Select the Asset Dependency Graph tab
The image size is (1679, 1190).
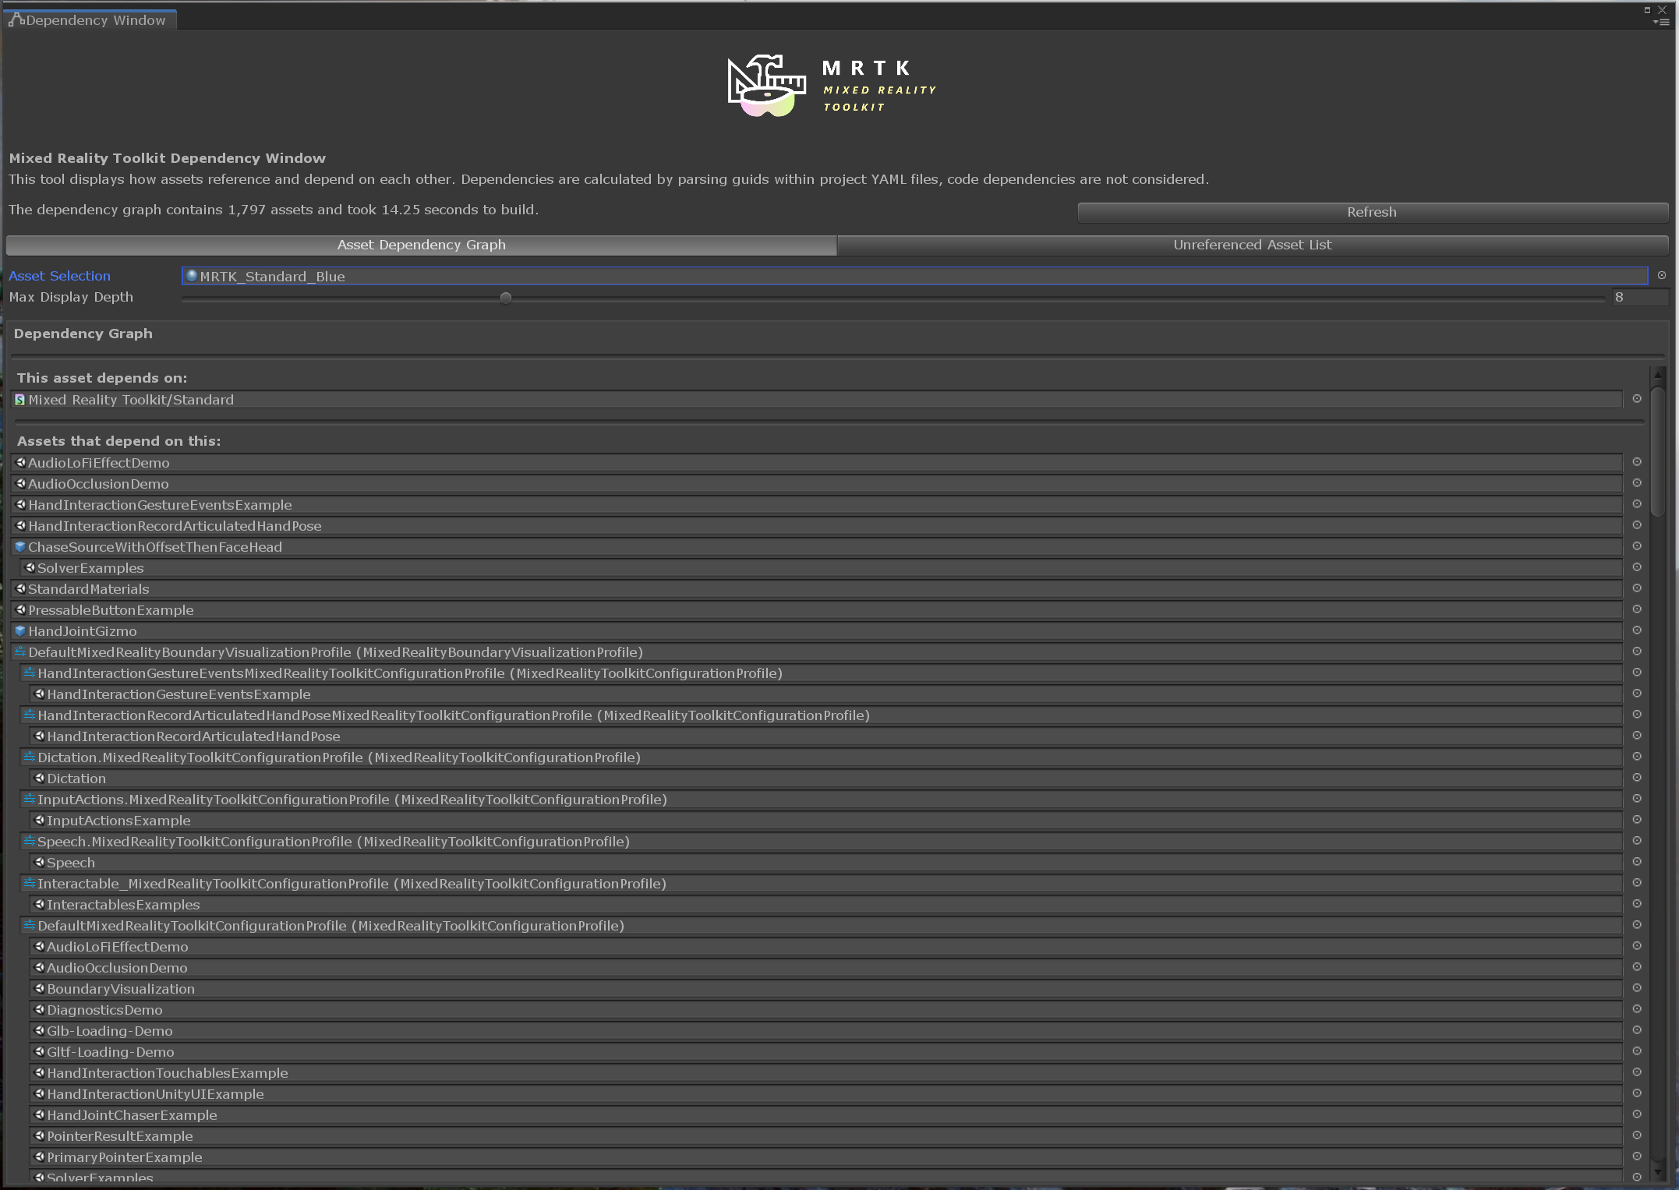click(421, 245)
